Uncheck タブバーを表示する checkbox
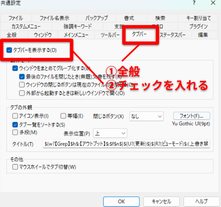This screenshot has height=207, width=221. point(9,50)
